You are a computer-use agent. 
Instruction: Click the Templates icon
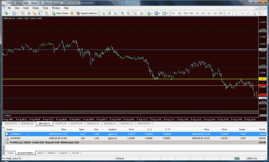[164, 13]
